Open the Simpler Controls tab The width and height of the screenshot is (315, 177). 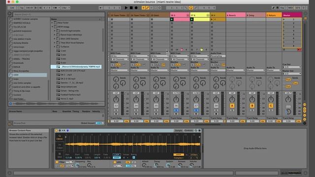pyautogui.click(x=189, y=130)
